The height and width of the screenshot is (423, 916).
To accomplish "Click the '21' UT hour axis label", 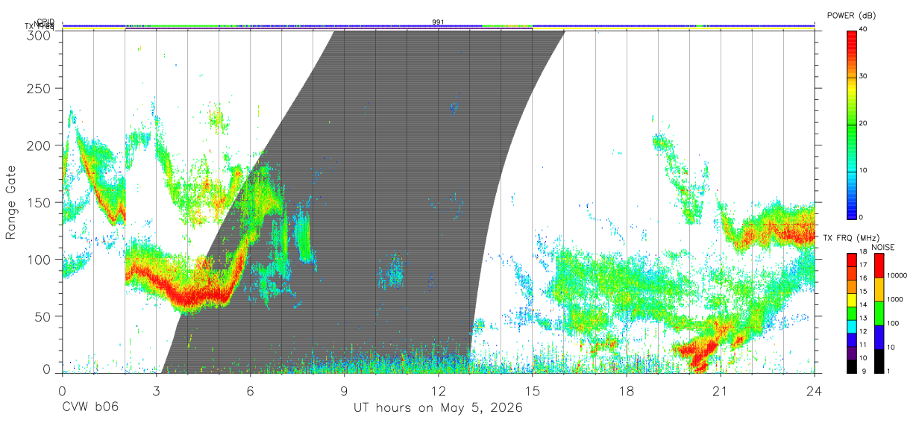I will (x=720, y=391).
